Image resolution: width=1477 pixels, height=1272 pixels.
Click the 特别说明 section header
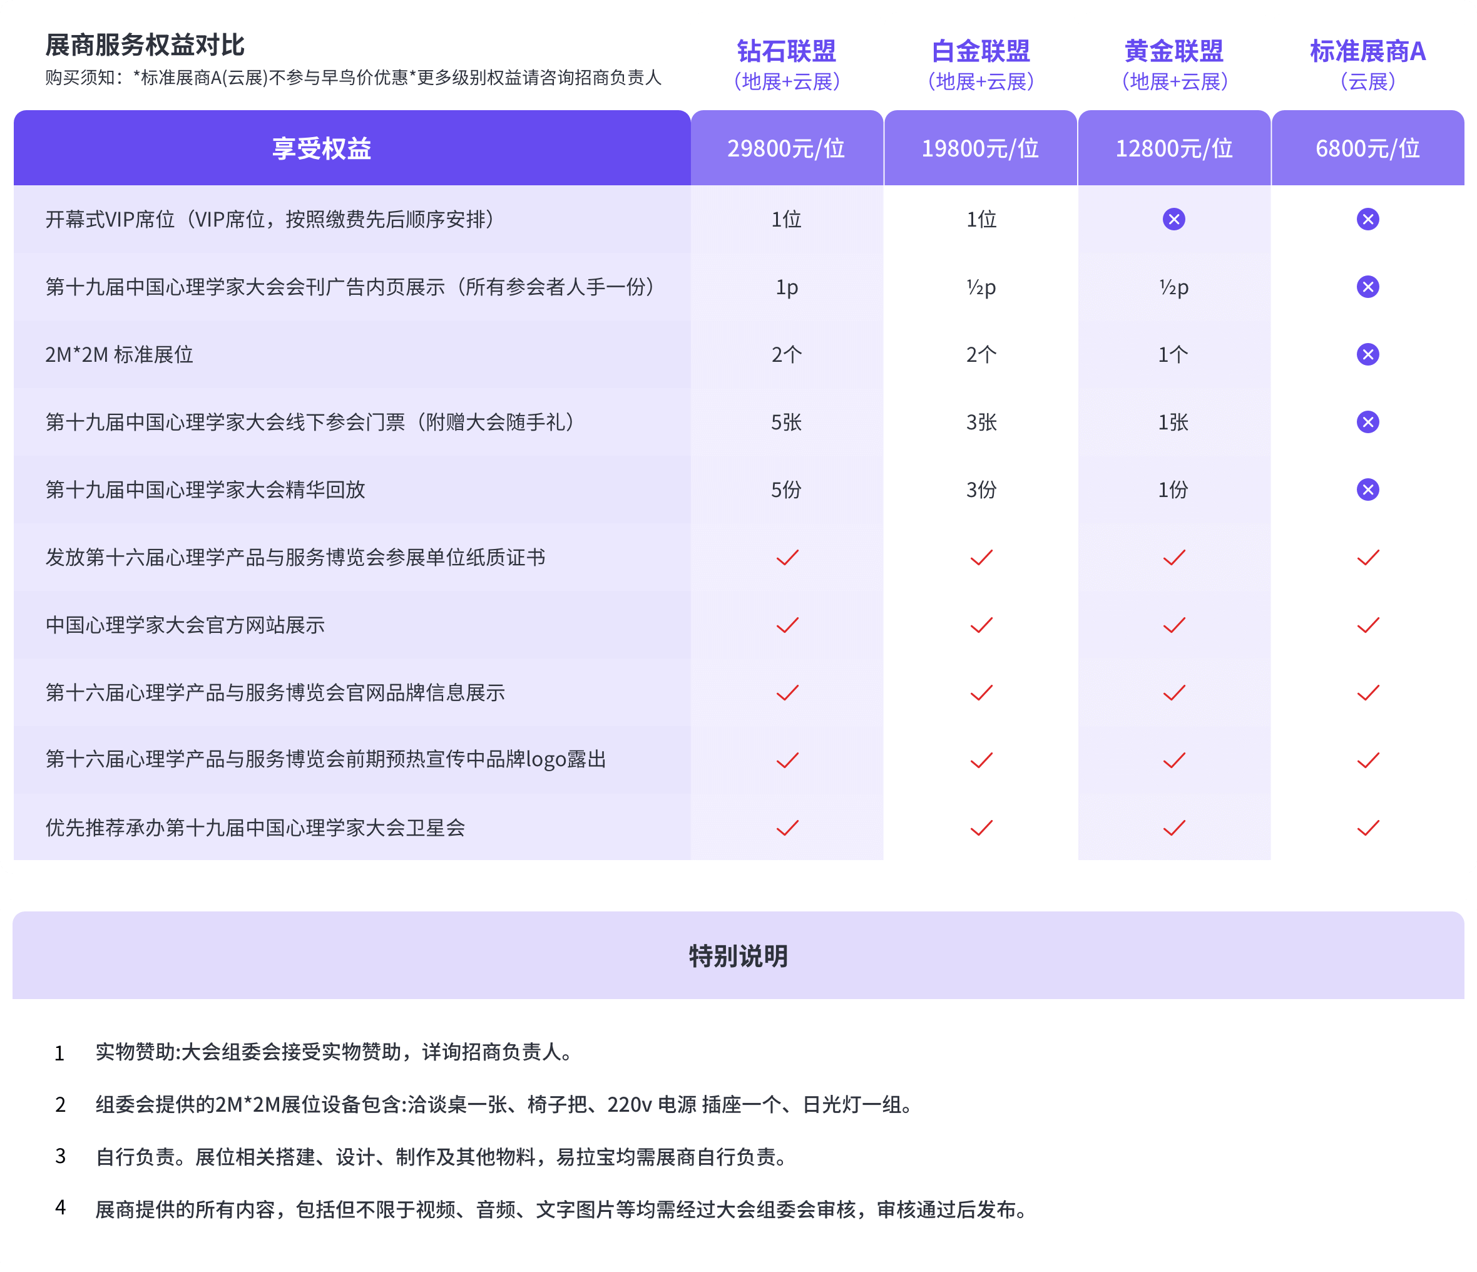click(x=738, y=956)
